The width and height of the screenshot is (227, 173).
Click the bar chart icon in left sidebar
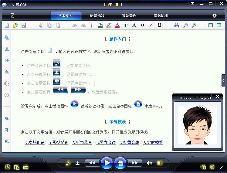pos(7,72)
